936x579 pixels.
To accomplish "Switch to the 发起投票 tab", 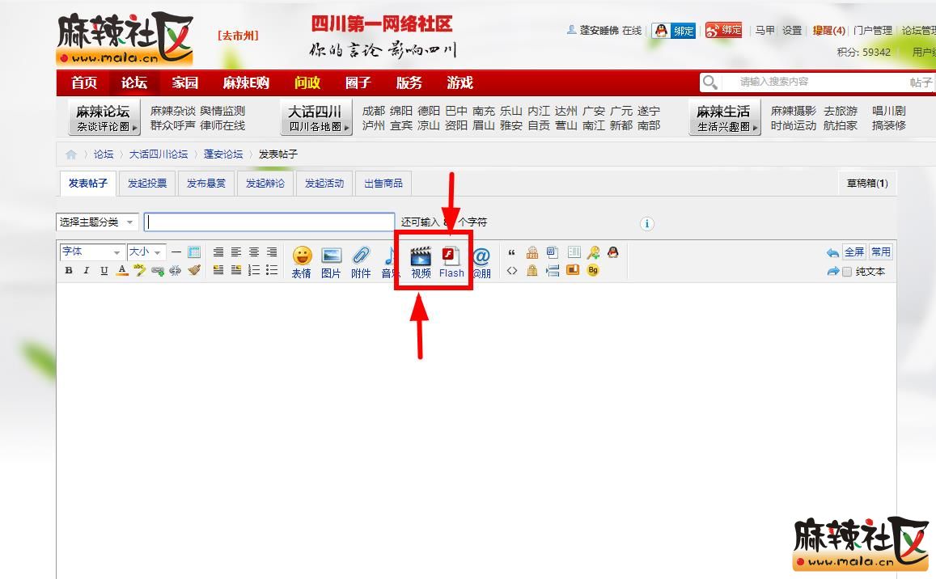I will 147,184.
